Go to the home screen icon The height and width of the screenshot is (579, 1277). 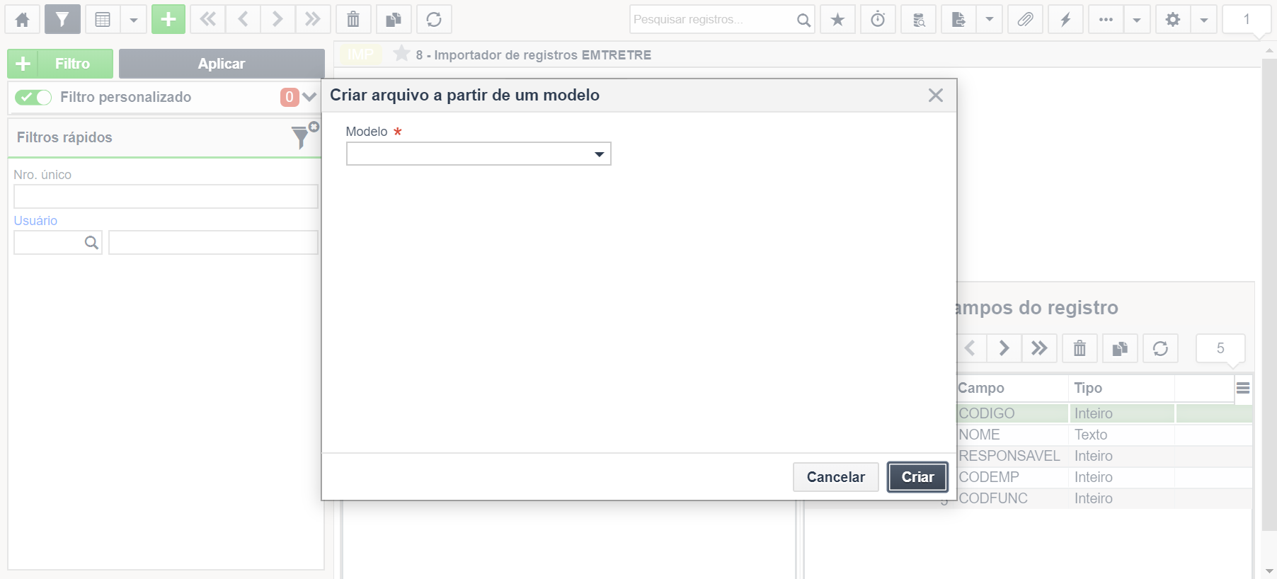(23, 20)
